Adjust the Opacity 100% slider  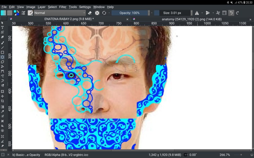tap(129, 13)
